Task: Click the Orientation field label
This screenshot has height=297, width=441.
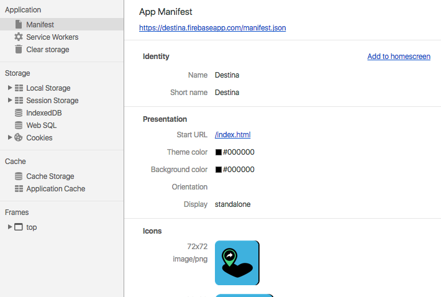Action: [x=189, y=187]
